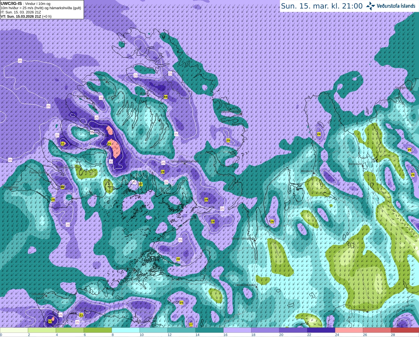The width and height of the screenshot is (419, 337).
Task: Select the Flateyri station label
Action: coord(82,96)
